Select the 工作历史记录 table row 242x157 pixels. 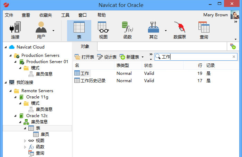pyautogui.click(x=156, y=81)
